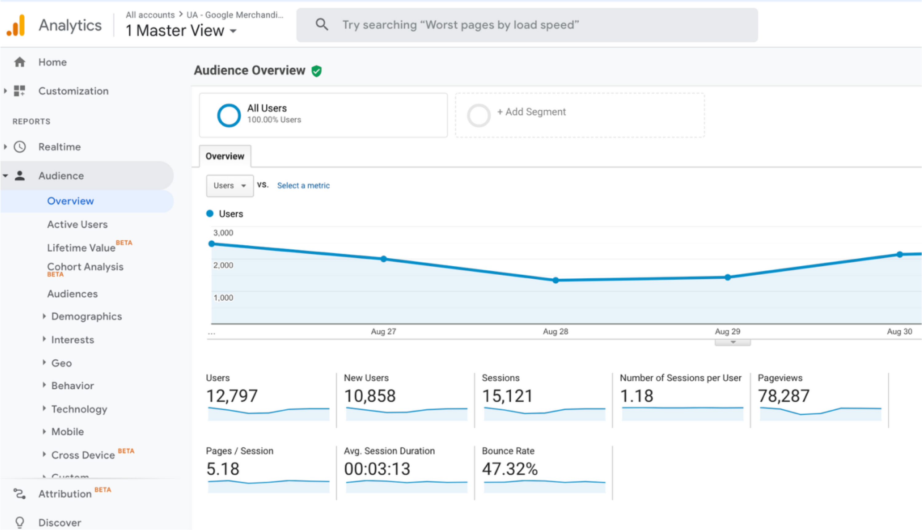The image size is (922, 530).
Task: Open the Active Users report
Action: tap(77, 224)
